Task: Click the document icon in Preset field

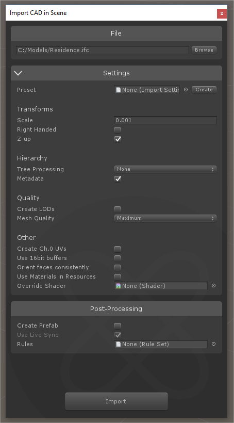Action: point(118,90)
